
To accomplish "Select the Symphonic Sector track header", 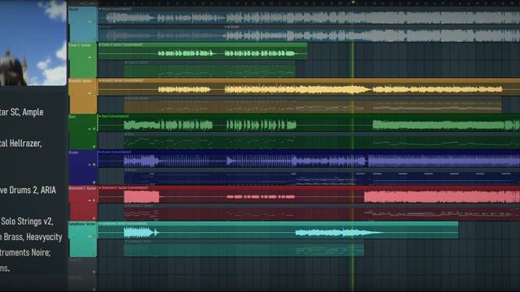I will coord(83,238).
